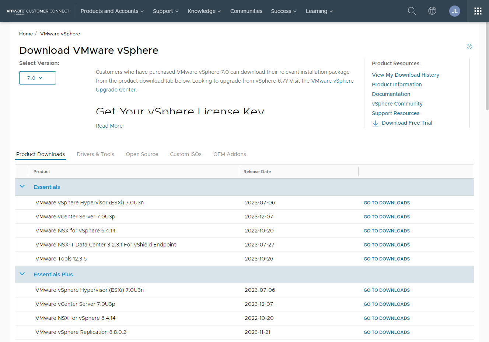489x342 pixels.
Task: Go to downloads for VMware Tools 12.3.5
Action: coord(387,259)
